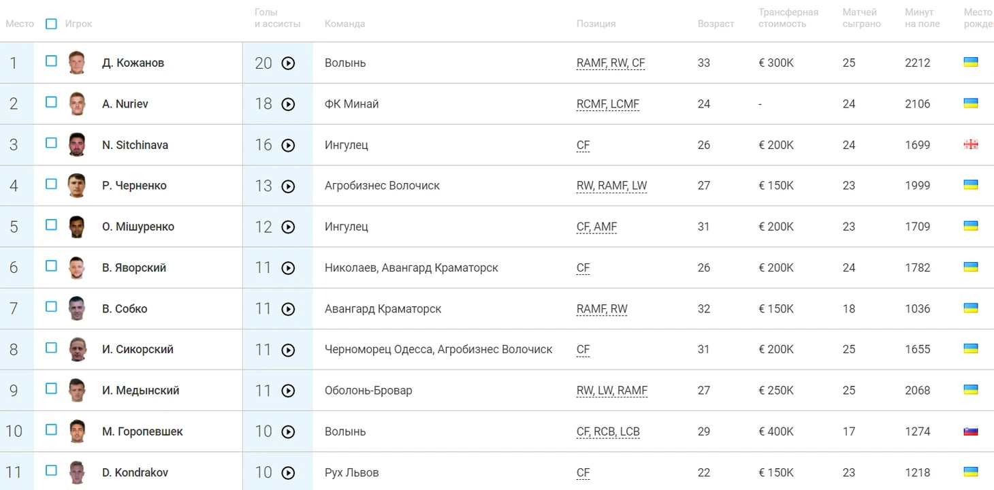Play M. Горопевшек's goals and assists video
Image resolution: width=994 pixels, height=490 pixels.
pos(288,431)
